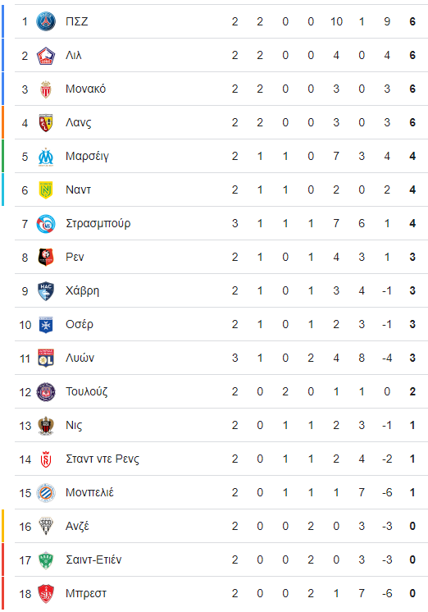Click the Le Havre HAC crest
This screenshot has width=428, height=612.
point(46,291)
